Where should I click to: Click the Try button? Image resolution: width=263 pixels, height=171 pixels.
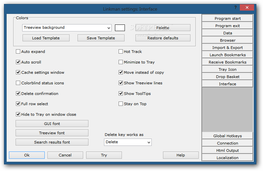[x=104, y=155]
